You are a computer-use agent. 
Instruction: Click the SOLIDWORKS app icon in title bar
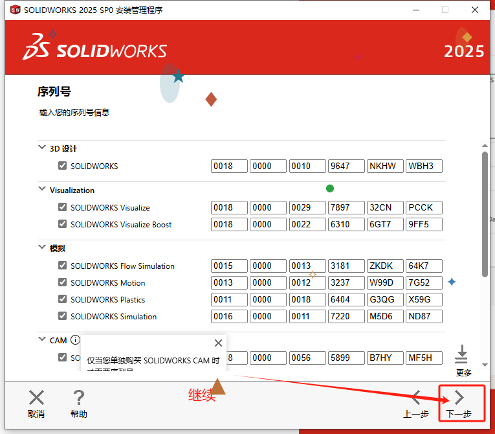click(15, 10)
